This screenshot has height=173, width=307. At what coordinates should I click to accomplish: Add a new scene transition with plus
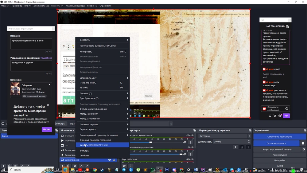[x=235, y=147]
